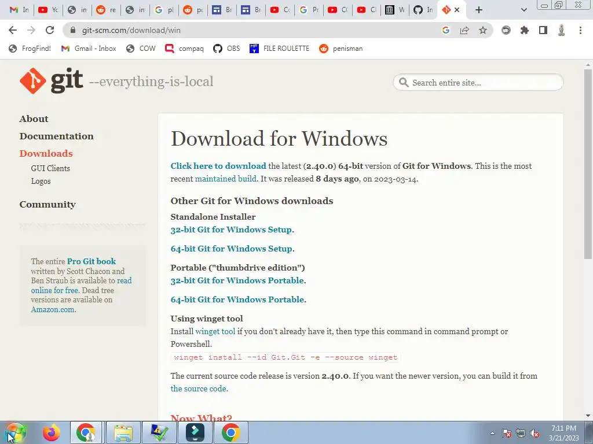Click the page scrollbar thumb
Image resolution: width=593 pixels, height=444 pixels.
click(587, 164)
